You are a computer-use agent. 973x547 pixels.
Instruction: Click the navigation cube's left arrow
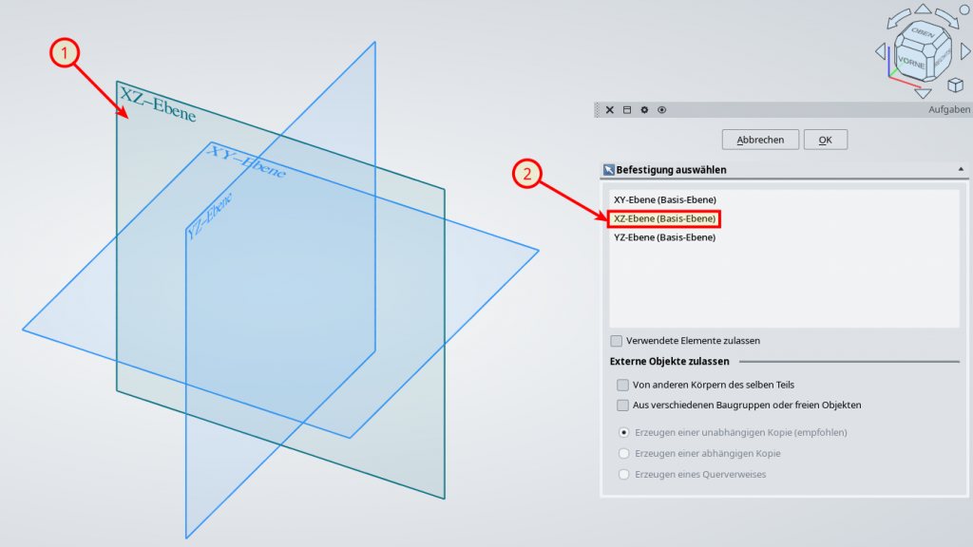(x=880, y=51)
